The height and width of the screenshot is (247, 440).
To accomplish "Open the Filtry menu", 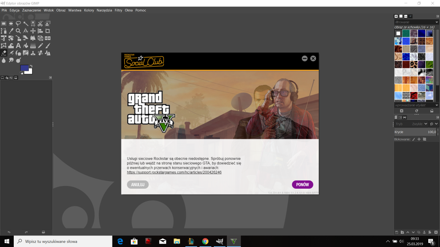I will (x=119, y=10).
